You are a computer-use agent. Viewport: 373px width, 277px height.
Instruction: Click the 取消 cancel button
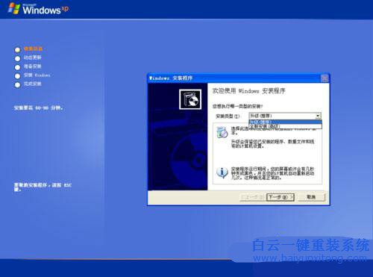click(x=311, y=197)
